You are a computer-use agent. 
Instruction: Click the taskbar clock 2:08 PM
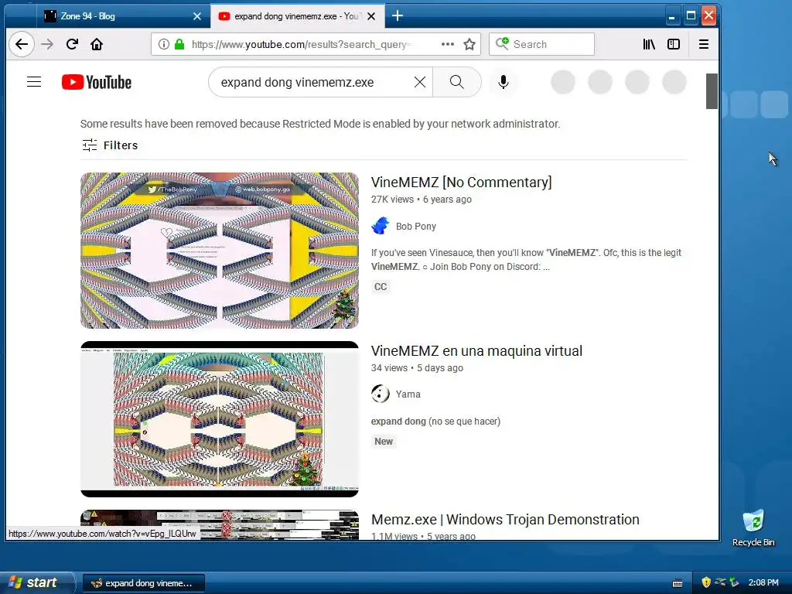(763, 582)
